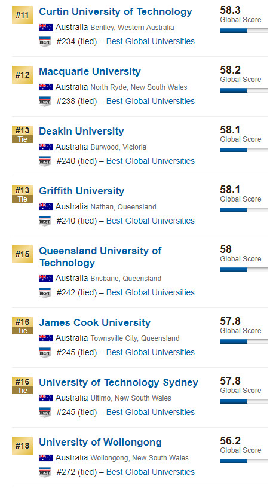Open Queensland University of Technology link
Screen dimensions: 273x488
100,257
